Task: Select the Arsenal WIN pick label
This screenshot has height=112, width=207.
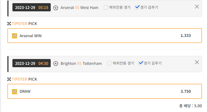Action: [31, 36]
